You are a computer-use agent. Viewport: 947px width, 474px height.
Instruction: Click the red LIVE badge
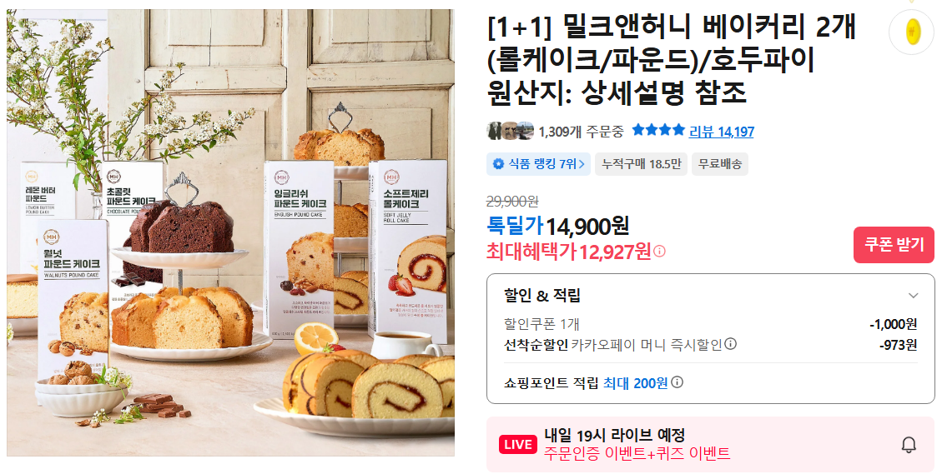(x=517, y=445)
